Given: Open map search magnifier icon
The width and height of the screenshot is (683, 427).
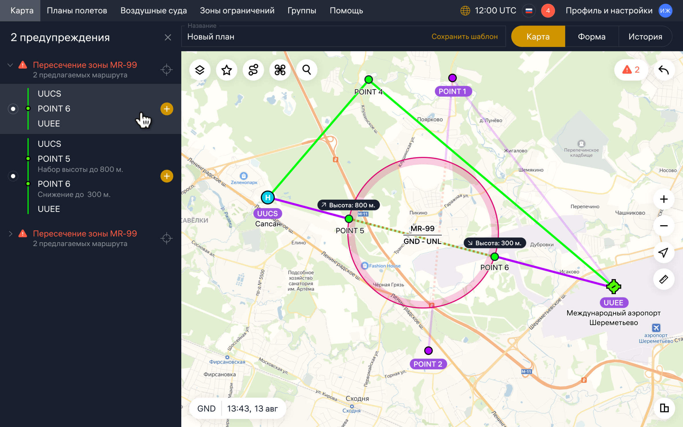Looking at the screenshot, I should point(307,70).
